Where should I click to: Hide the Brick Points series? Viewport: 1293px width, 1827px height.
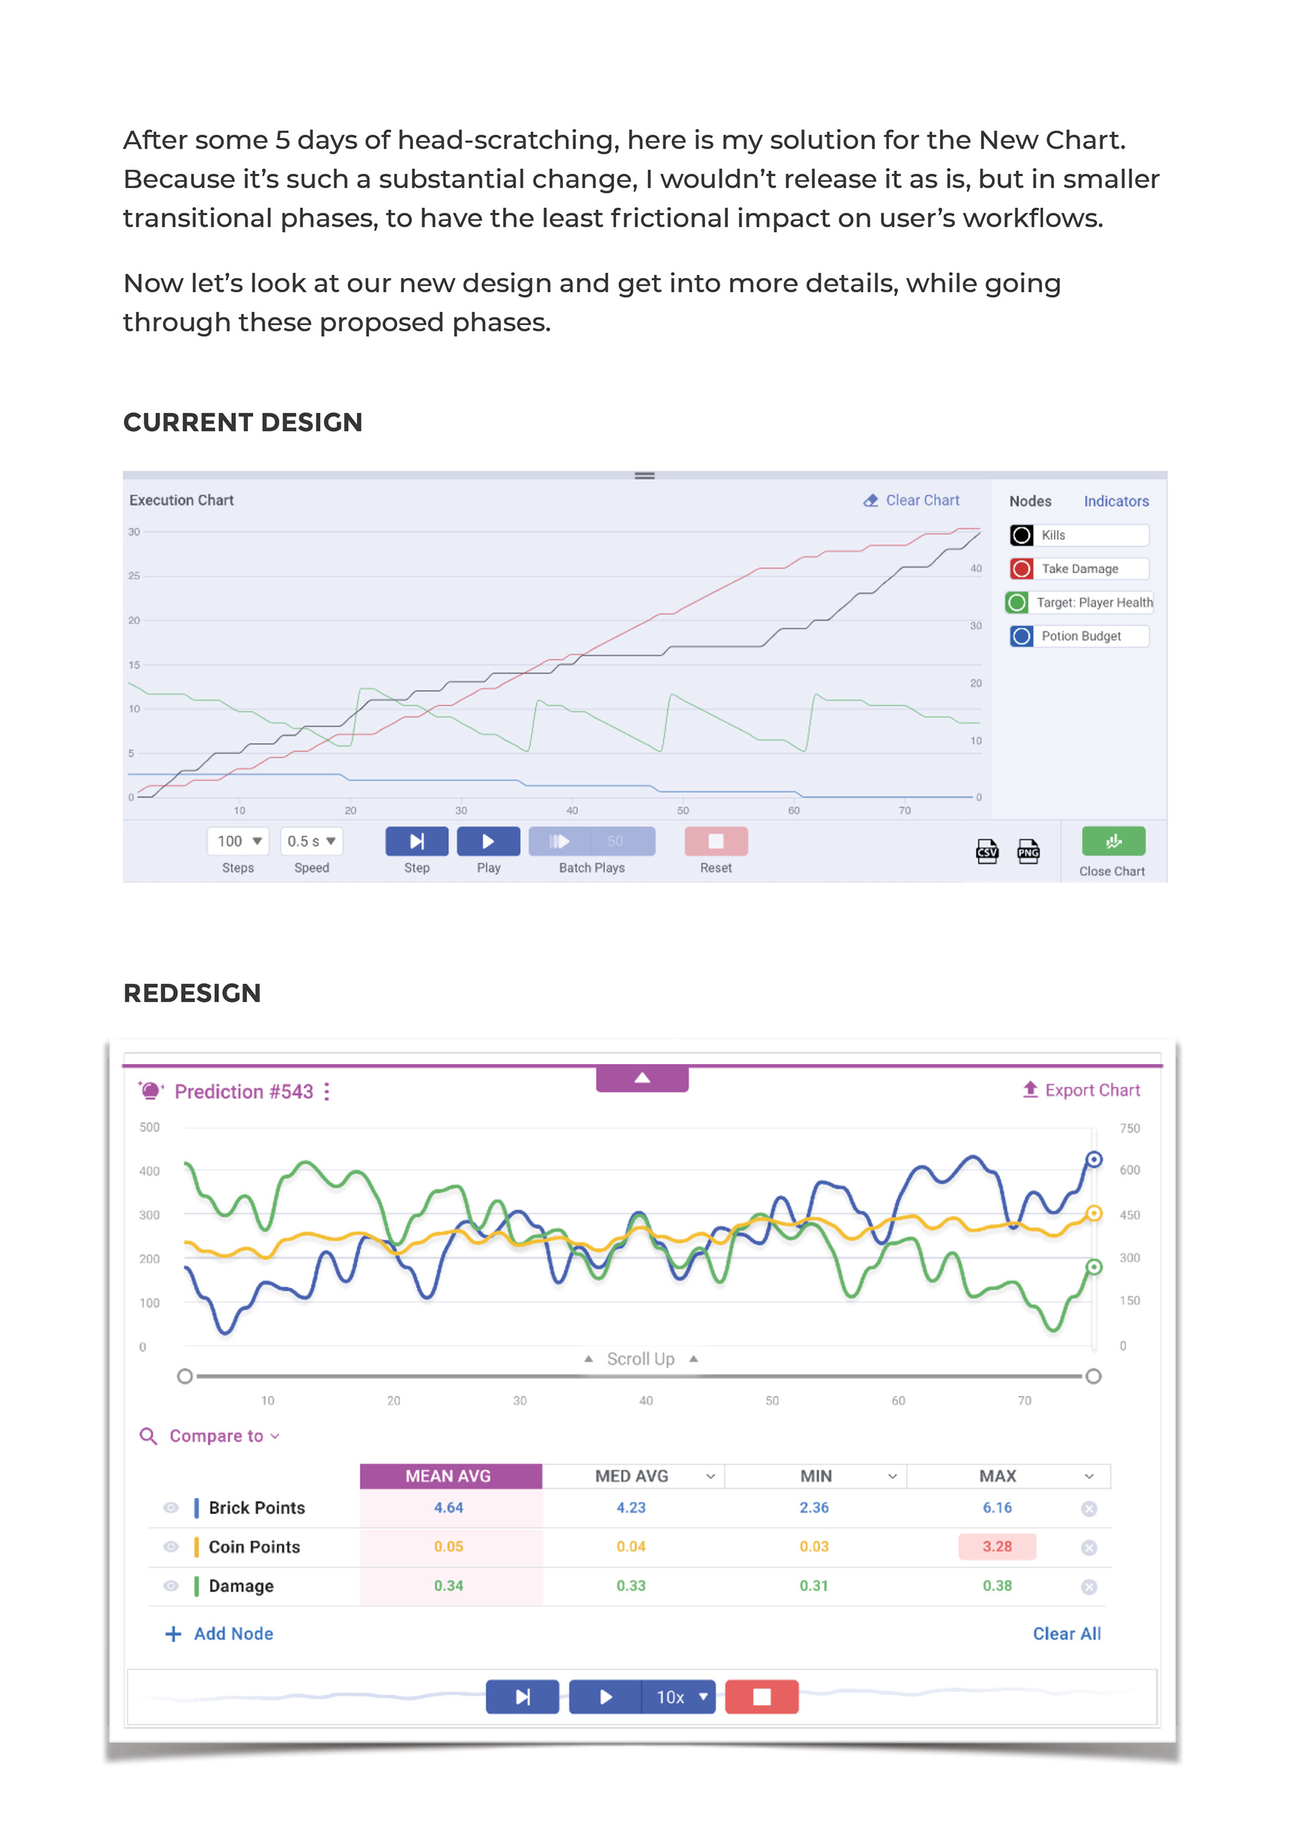pos(170,1508)
